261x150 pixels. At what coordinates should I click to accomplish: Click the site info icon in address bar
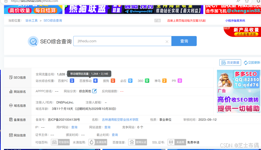[6, 1]
